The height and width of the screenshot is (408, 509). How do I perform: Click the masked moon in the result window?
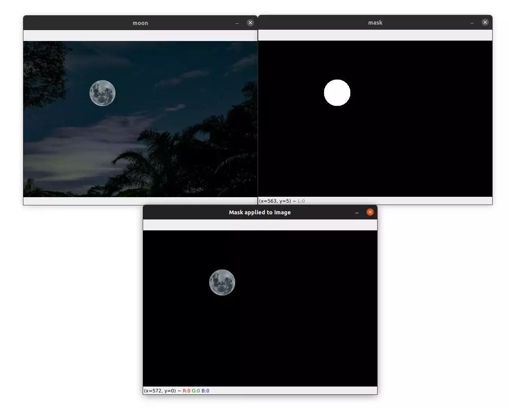coord(222,282)
